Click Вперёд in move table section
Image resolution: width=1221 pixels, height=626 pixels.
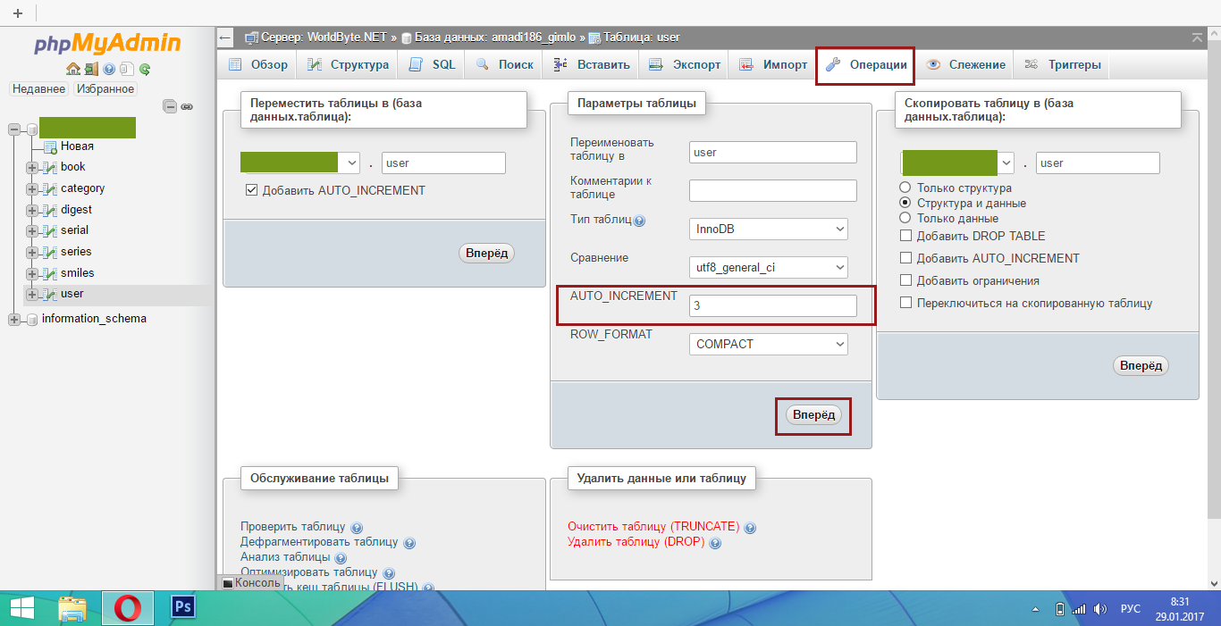486,254
